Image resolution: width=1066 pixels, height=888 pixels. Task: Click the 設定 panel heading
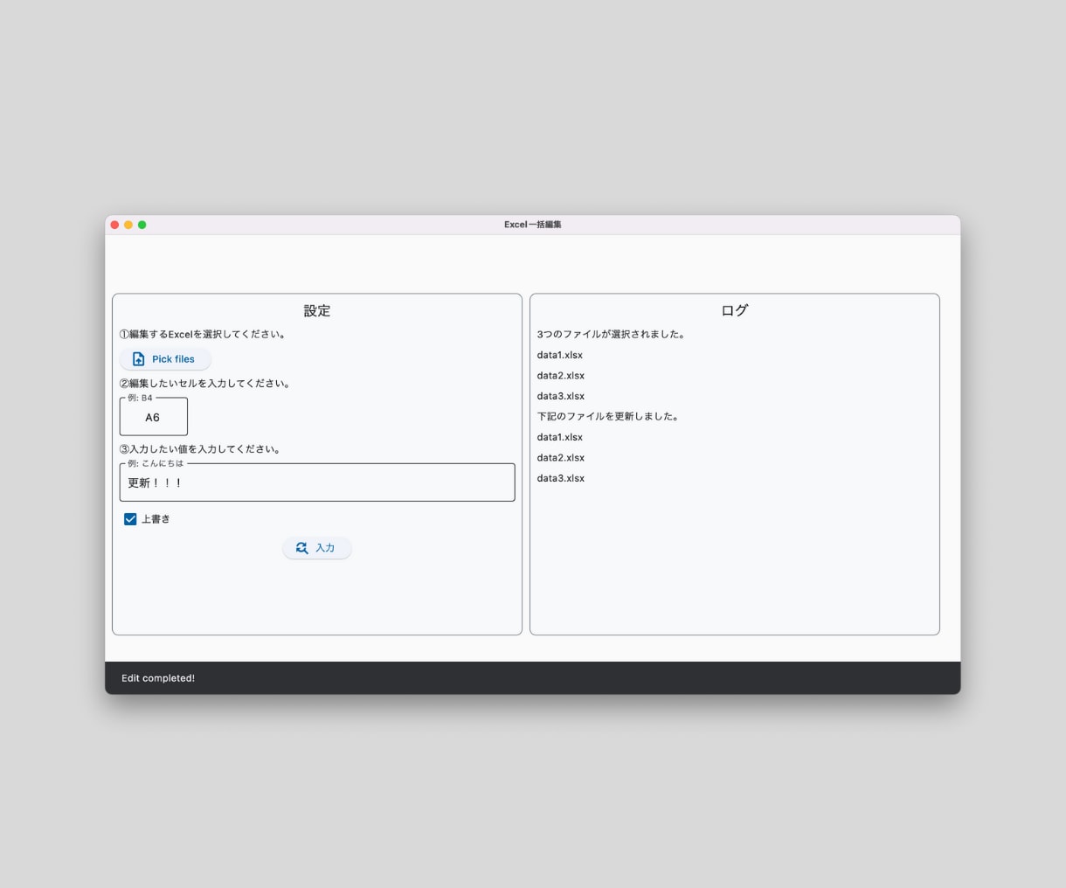pyautogui.click(x=317, y=310)
